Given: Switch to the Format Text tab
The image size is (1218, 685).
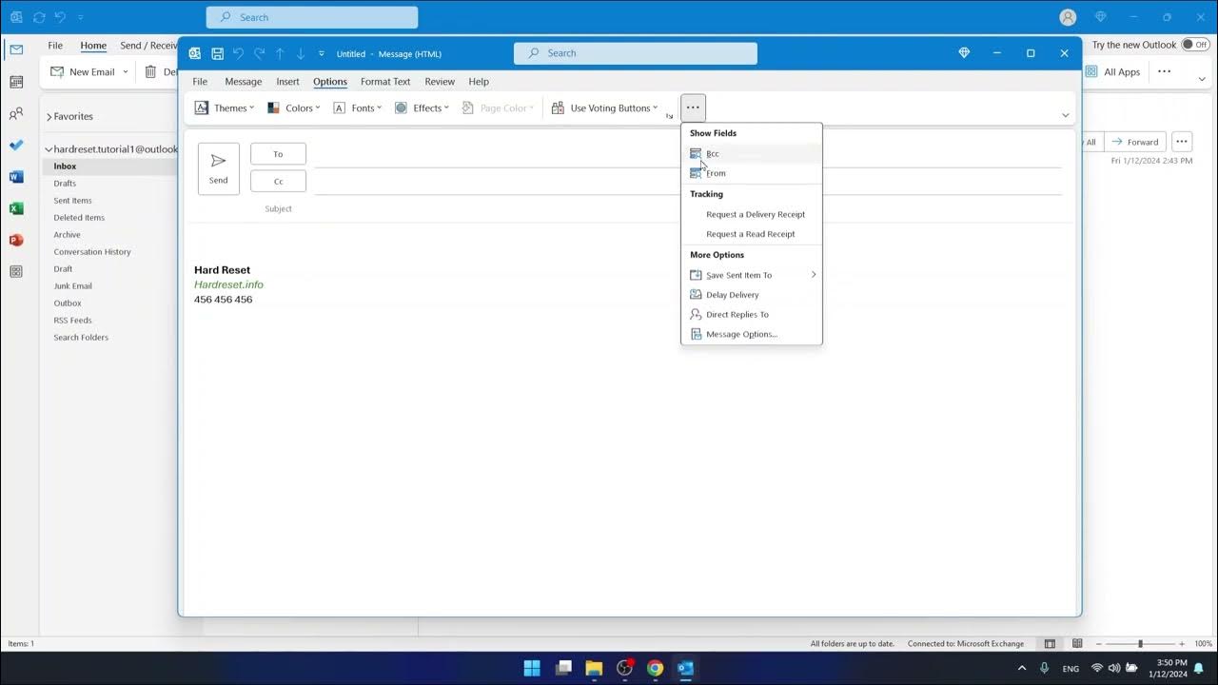Looking at the screenshot, I should (x=384, y=82).
